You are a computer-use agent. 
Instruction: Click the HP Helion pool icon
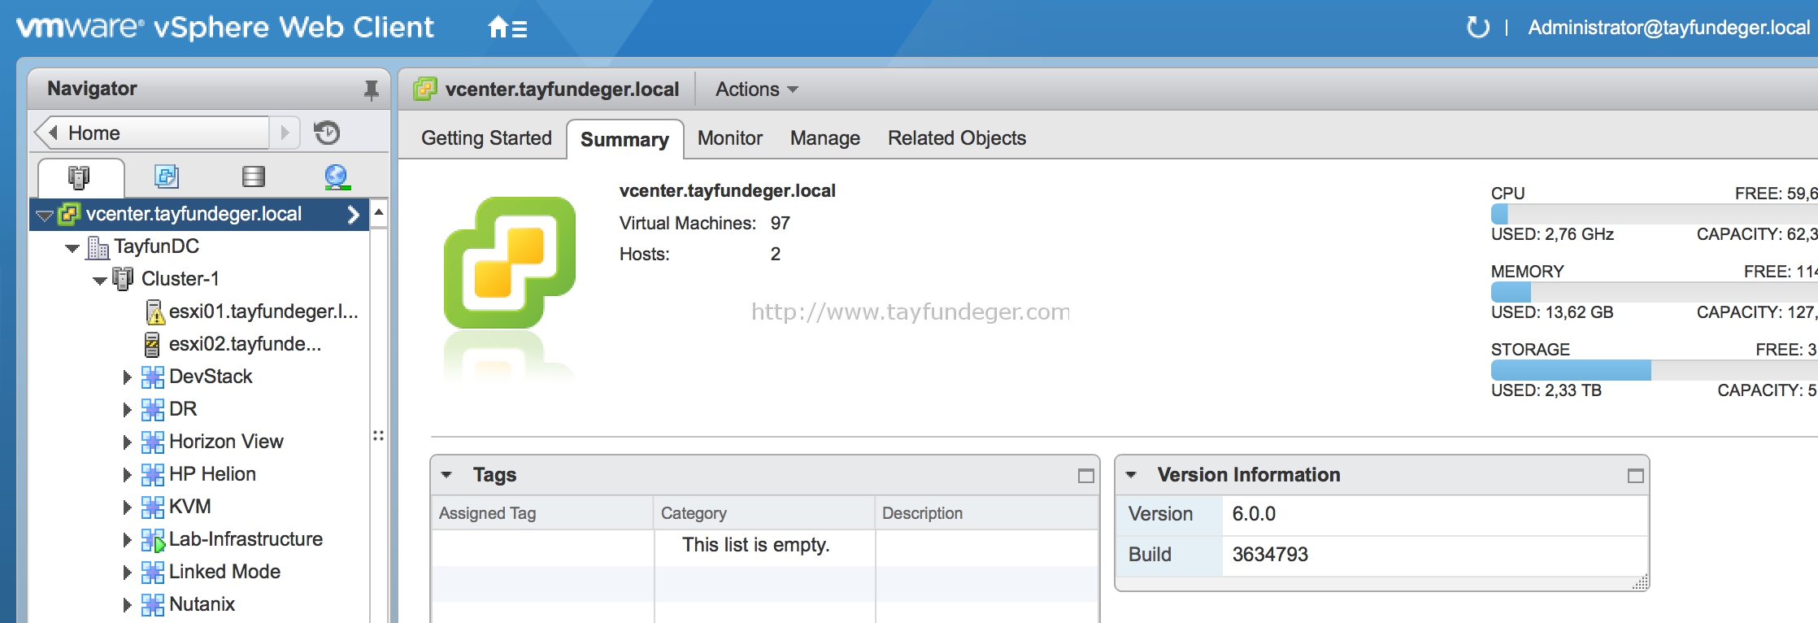152,474
